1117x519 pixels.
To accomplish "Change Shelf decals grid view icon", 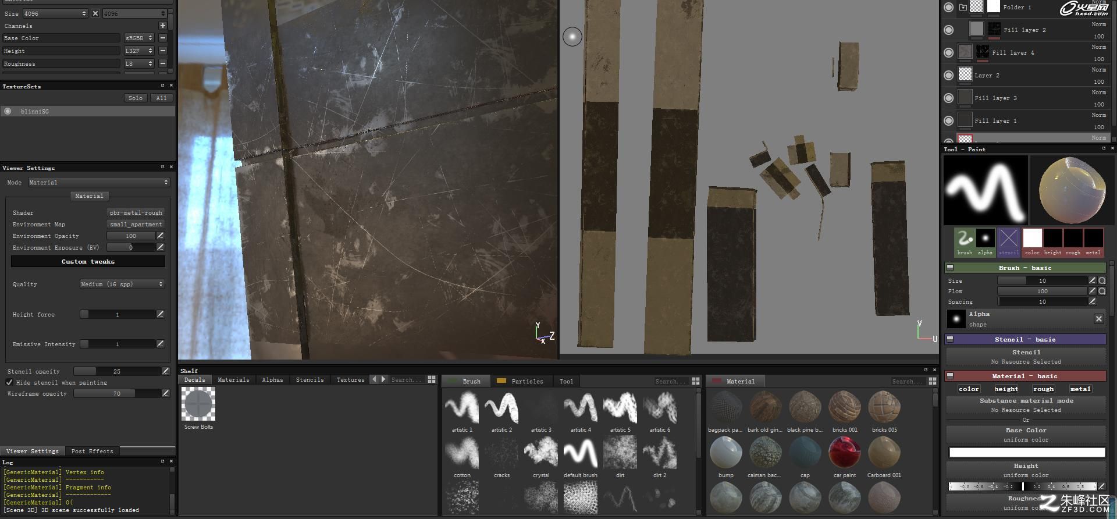I will pyautogui.click(x=432, y=379).
